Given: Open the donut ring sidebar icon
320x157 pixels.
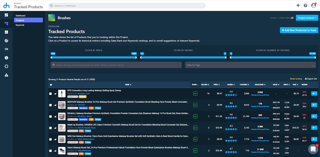Looking at the screenshot, I should pyautogui.click(x=6, y=66).
